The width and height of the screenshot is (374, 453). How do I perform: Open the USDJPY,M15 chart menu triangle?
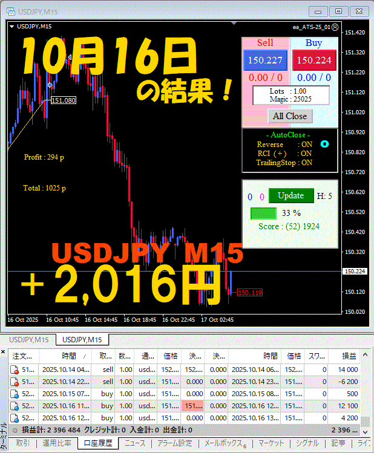(12, 27)
